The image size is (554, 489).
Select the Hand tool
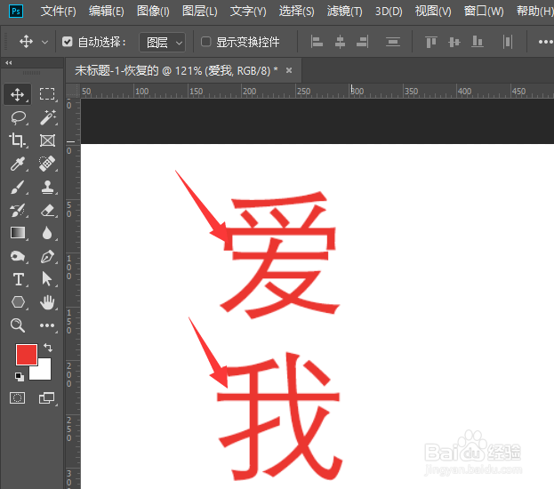tap(47, 302)
